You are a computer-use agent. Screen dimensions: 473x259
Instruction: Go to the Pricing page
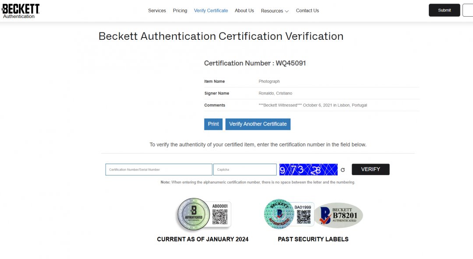click(x=180, y=10)
